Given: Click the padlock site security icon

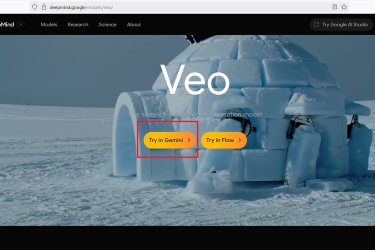Looking at the screenshot, I should [43, 7].
